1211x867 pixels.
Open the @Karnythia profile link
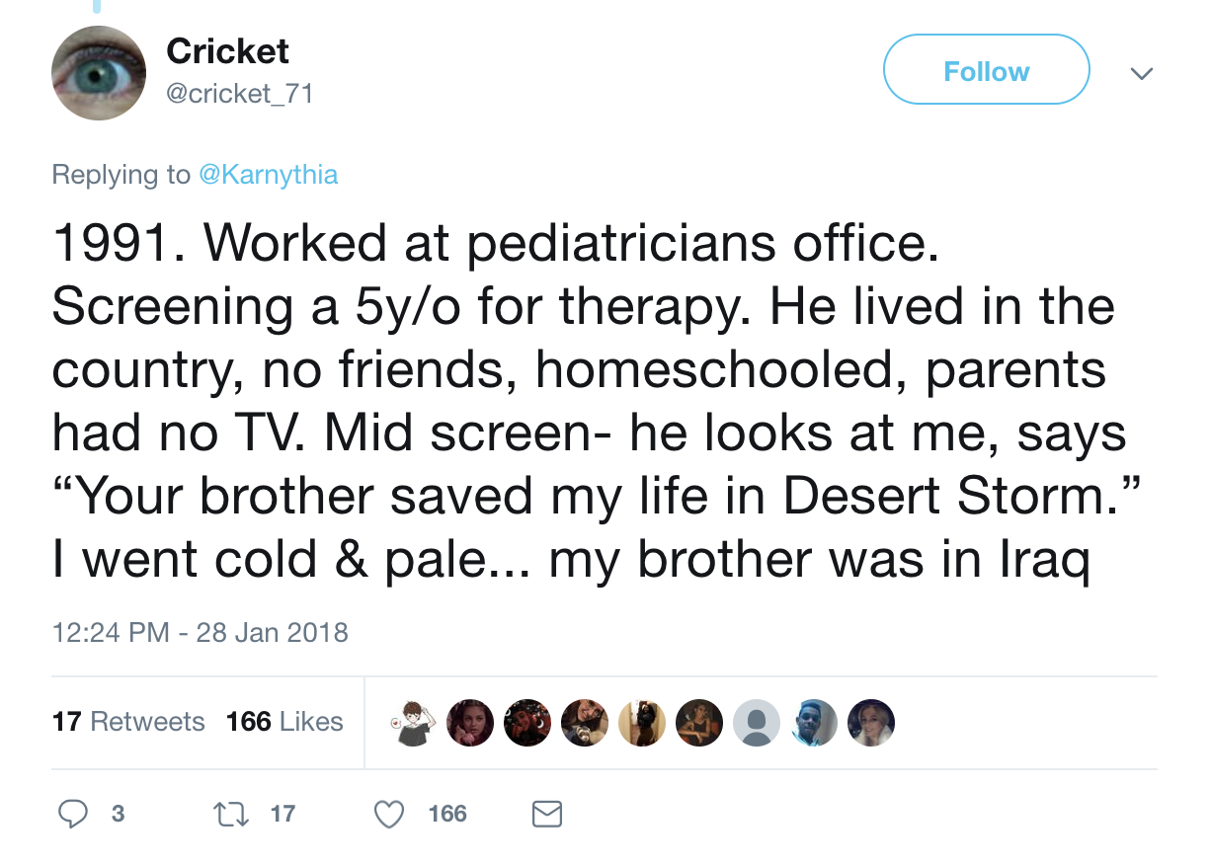tap(269, 175)
